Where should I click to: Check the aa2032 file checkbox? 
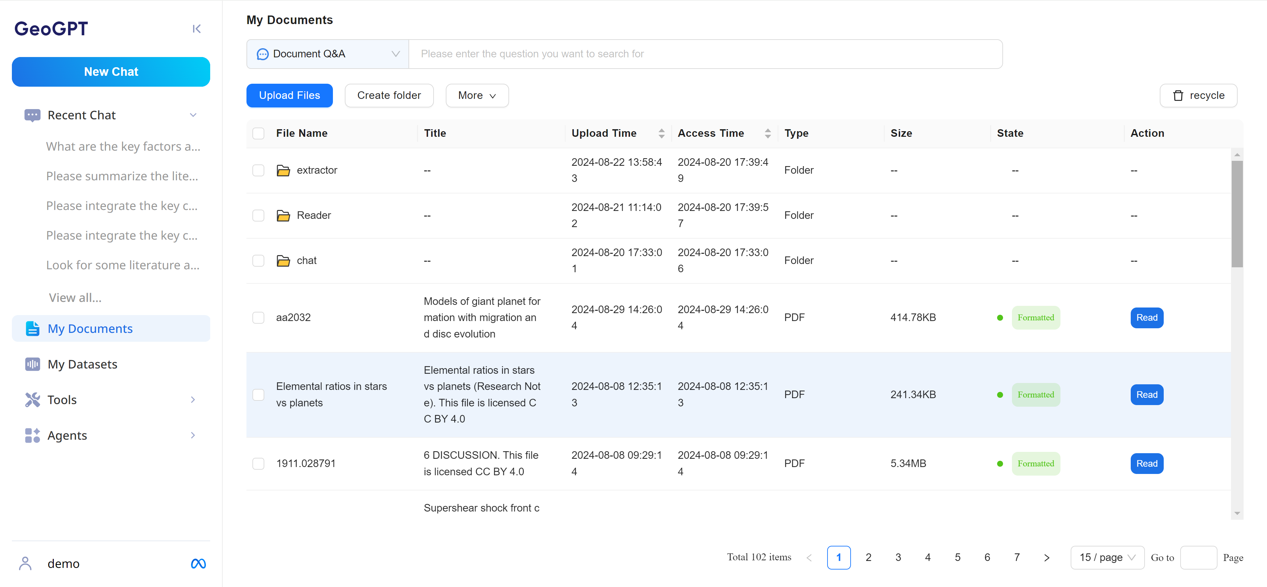pyautogui.click(x=258, y=317)
